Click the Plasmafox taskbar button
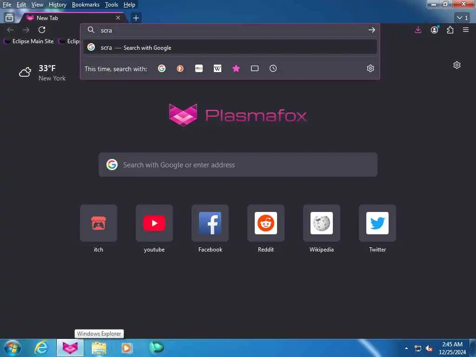 click(x=70, y=348)
